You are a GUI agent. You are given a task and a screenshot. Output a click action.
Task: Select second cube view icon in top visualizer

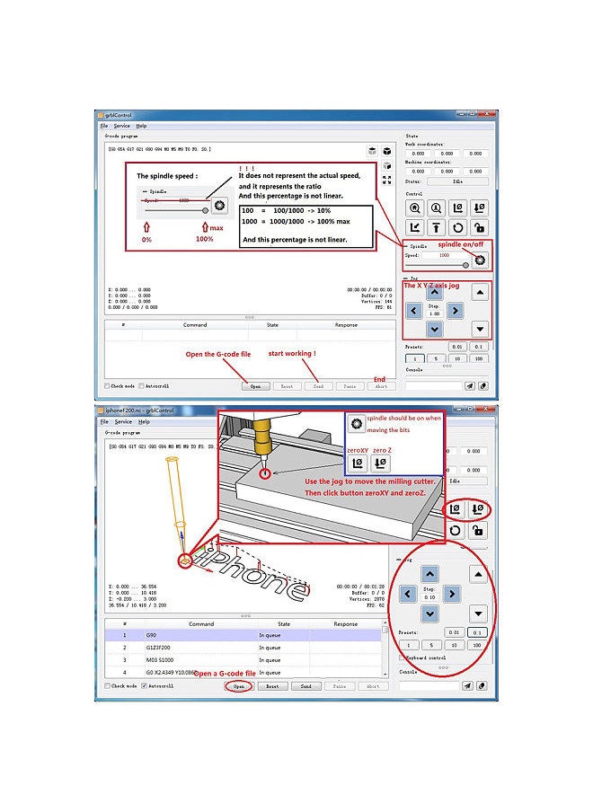387,151
